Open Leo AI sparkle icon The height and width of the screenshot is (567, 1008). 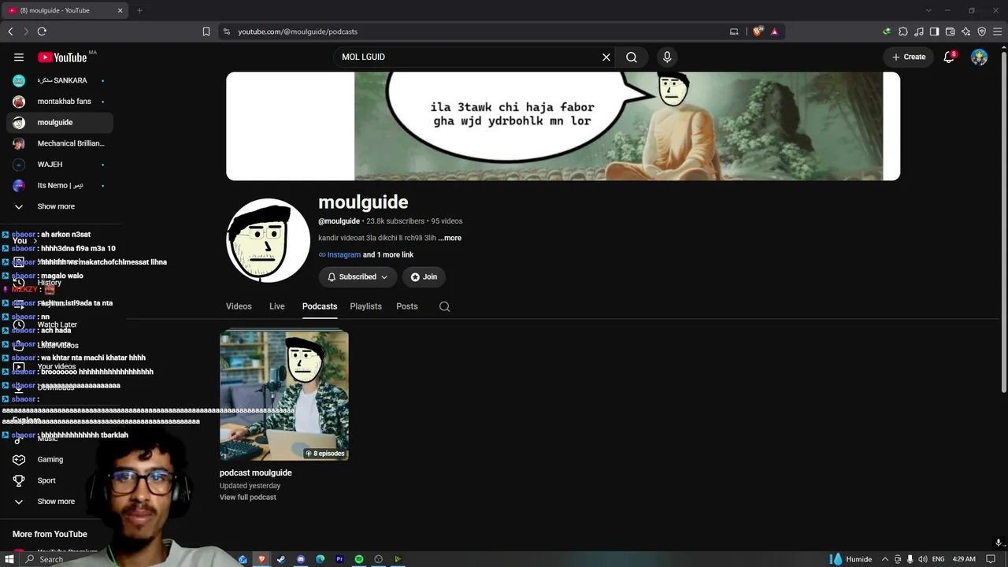[x=966, y=31]
